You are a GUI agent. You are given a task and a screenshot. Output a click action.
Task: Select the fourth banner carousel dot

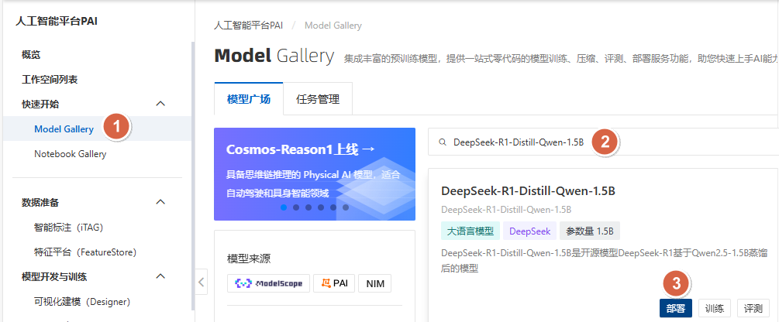[321, 207]
